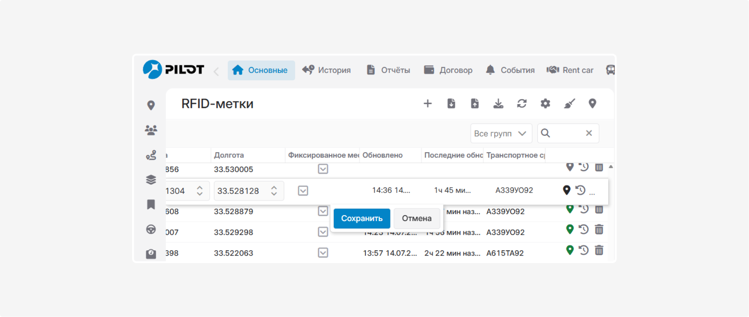
Task: Click the stepper arrows on the longitude field
Action: 274,191
